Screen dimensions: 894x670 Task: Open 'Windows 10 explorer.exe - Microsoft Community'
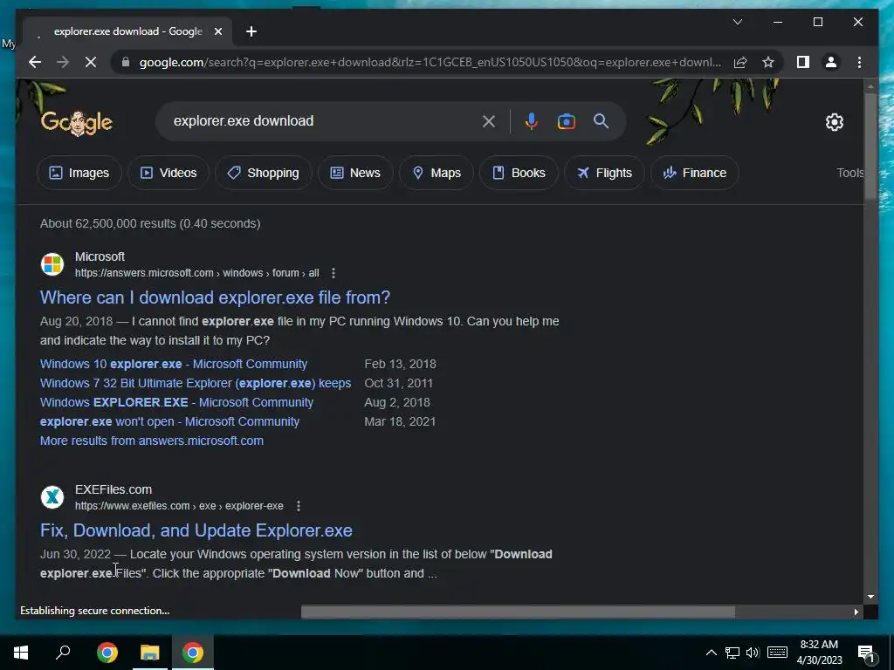pos(174,364)
